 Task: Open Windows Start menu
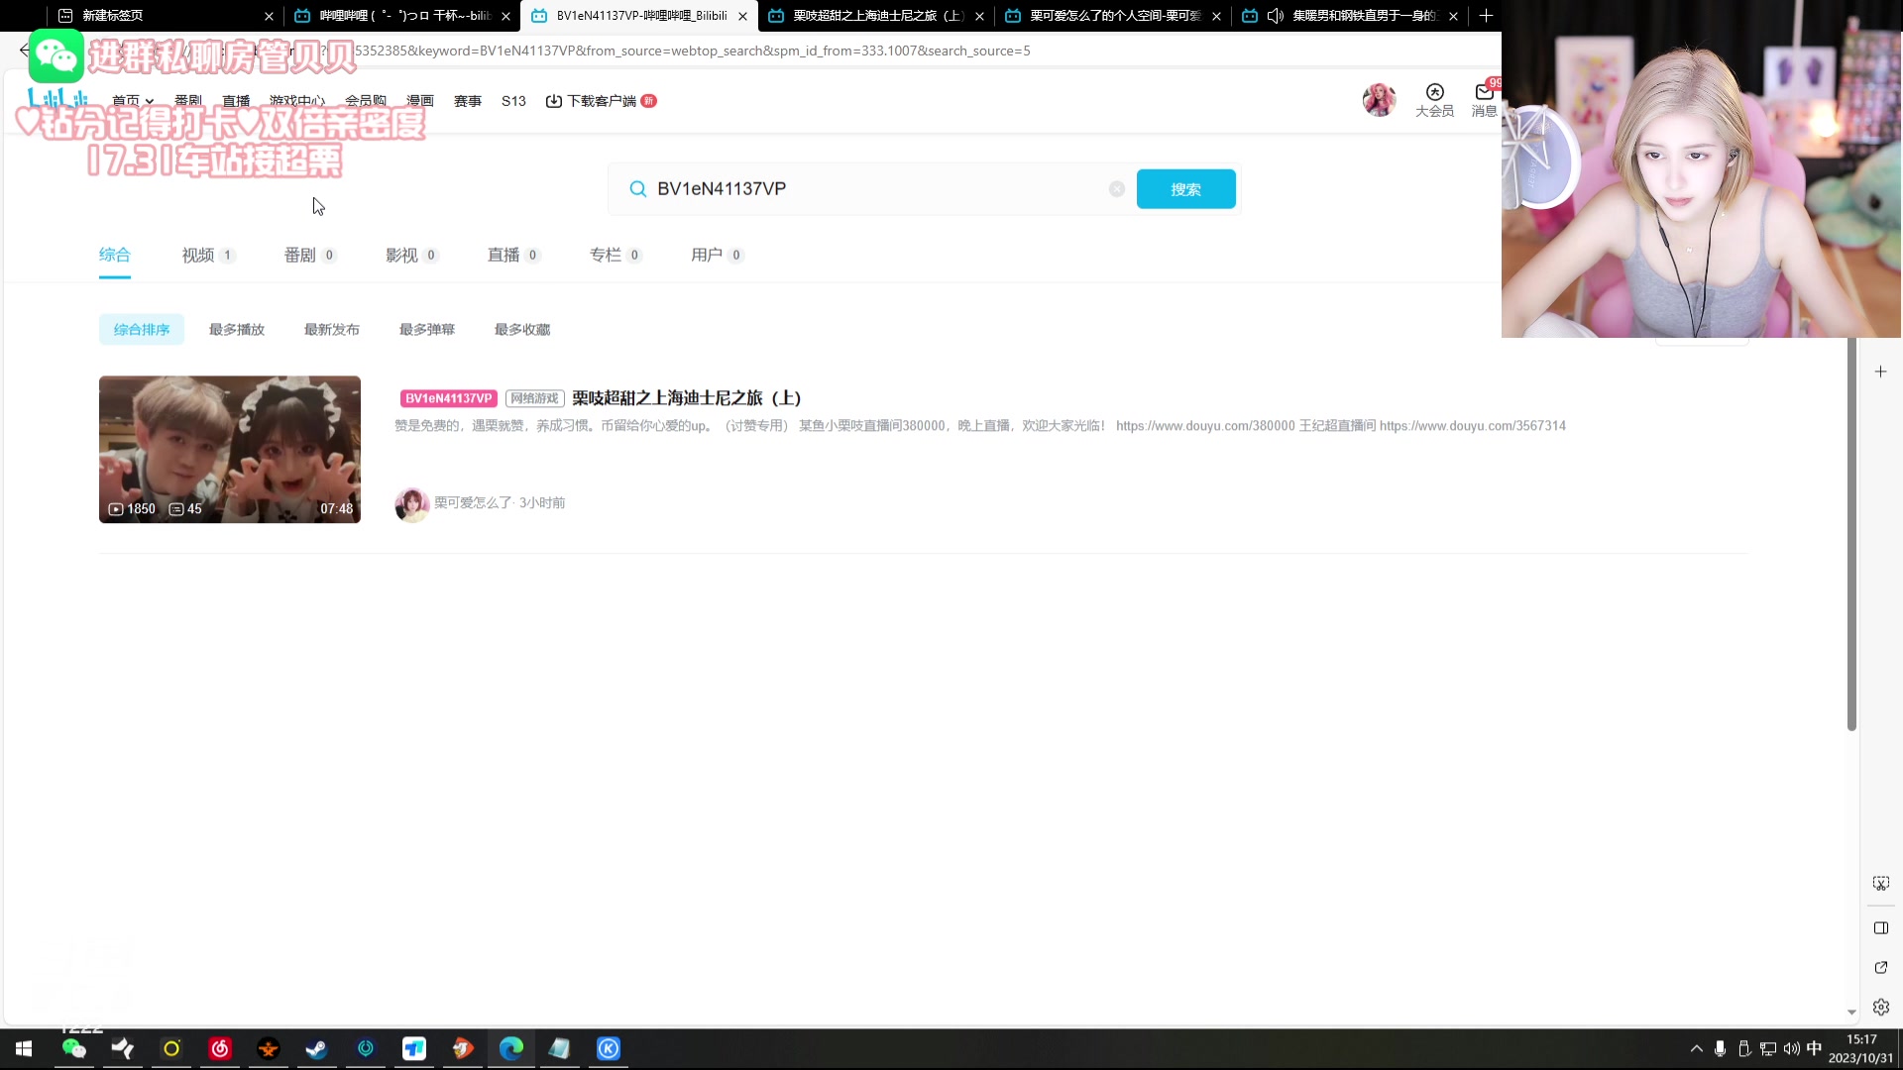24,1048
